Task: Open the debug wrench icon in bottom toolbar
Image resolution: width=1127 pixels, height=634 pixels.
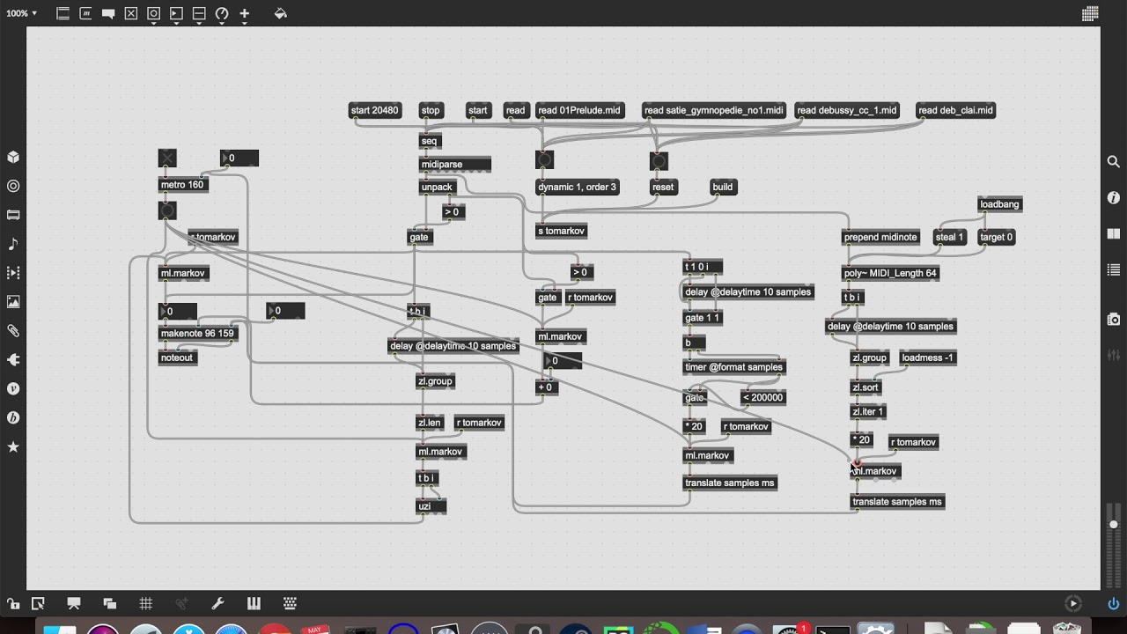Action: click(x=217, y=603)
